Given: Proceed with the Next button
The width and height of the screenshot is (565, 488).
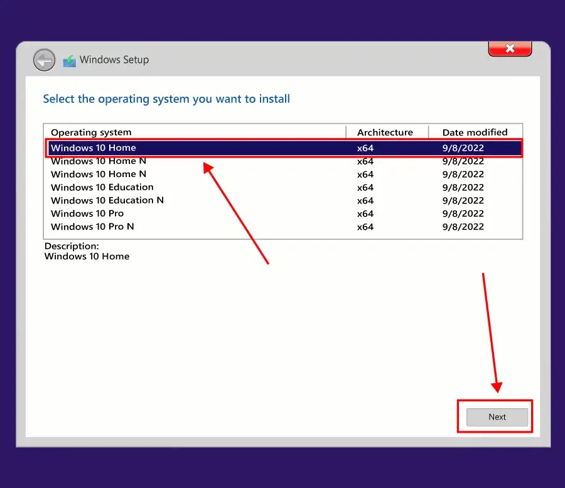Looking at the screenshot, I should click(x=497, y=417).
